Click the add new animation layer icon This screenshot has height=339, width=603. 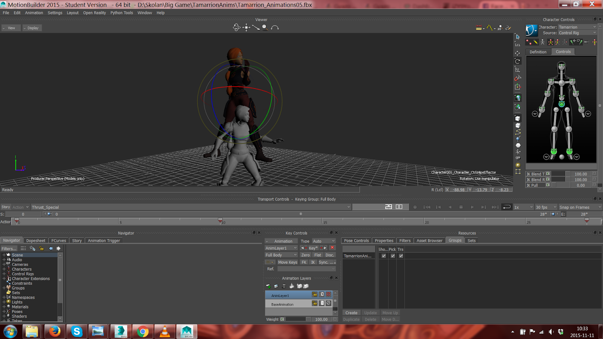268,286
